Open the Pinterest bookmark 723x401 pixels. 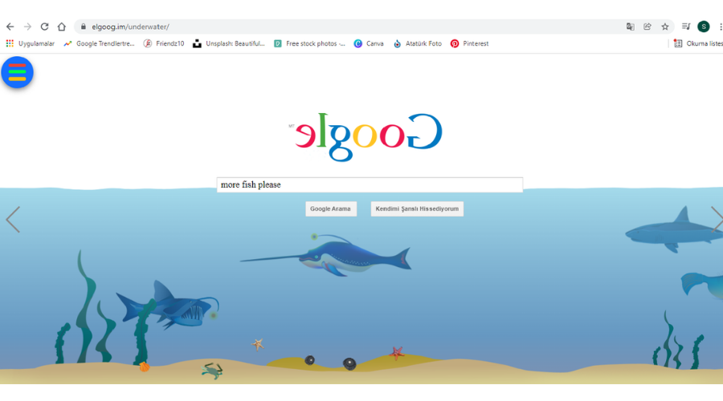pyautogui.click(x=469, y=44)
